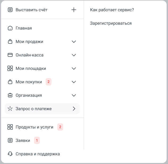The image size is (168, 164).
Task: Open the Как работает сервис? link
Action: point(112,10)
